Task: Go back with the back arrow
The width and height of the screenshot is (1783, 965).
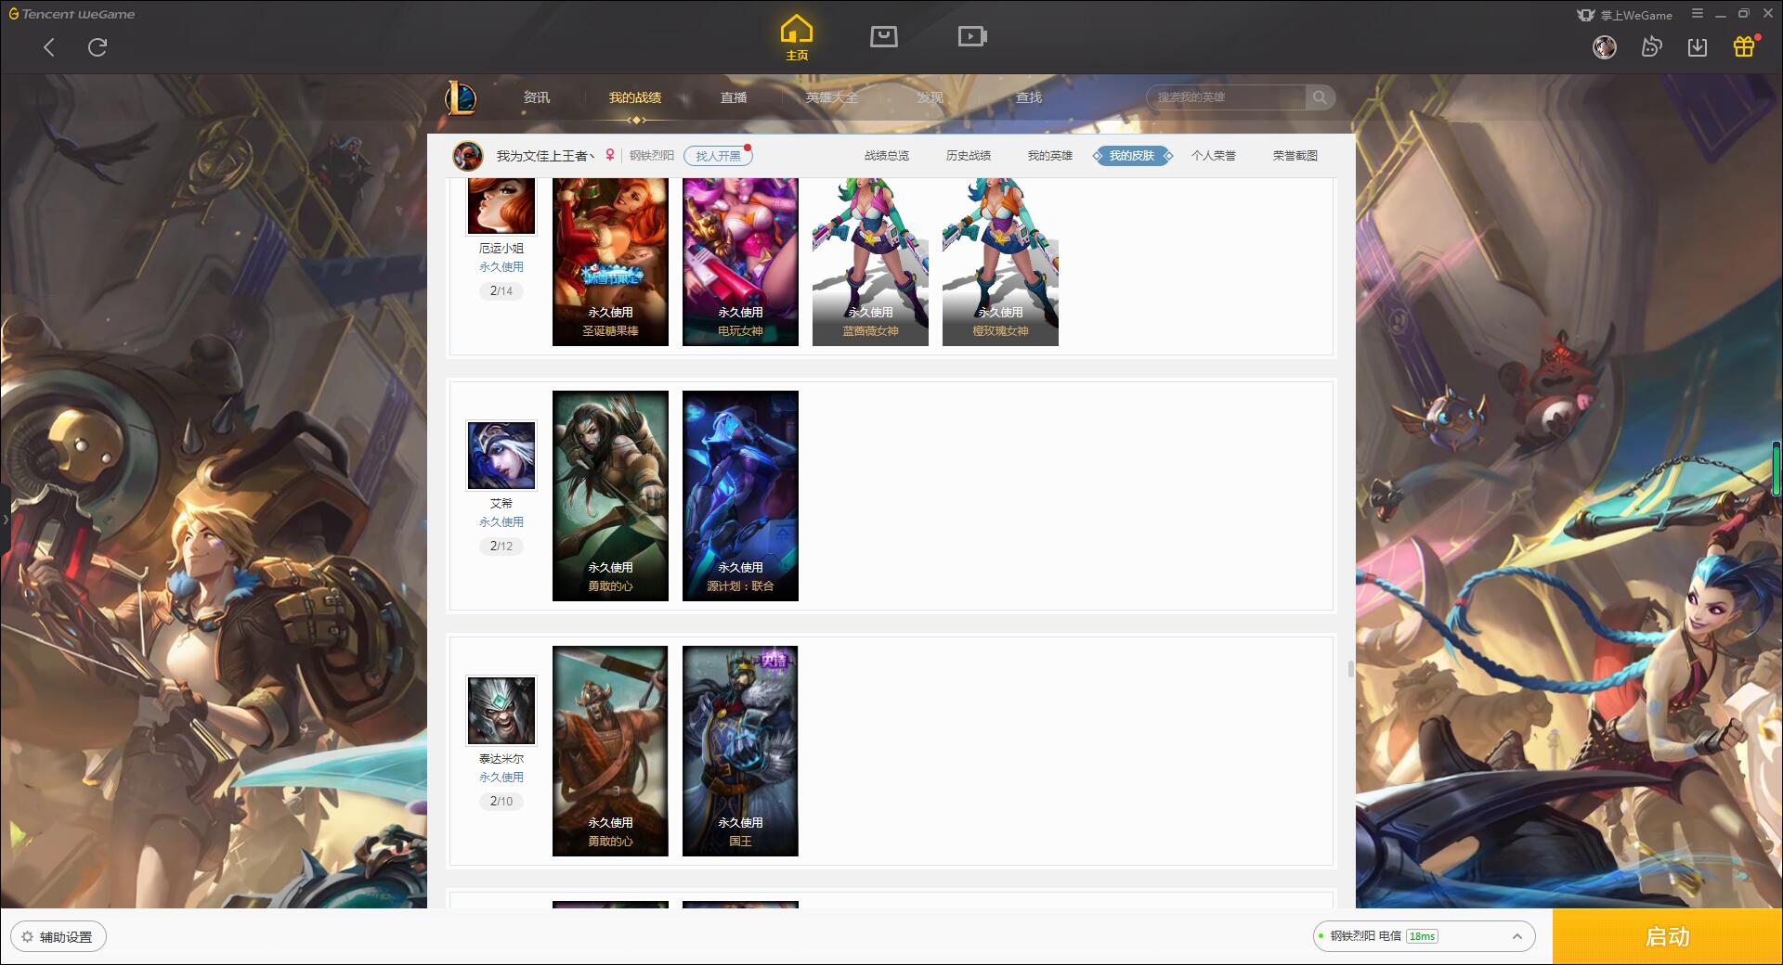Action: [x=49, y=47]
